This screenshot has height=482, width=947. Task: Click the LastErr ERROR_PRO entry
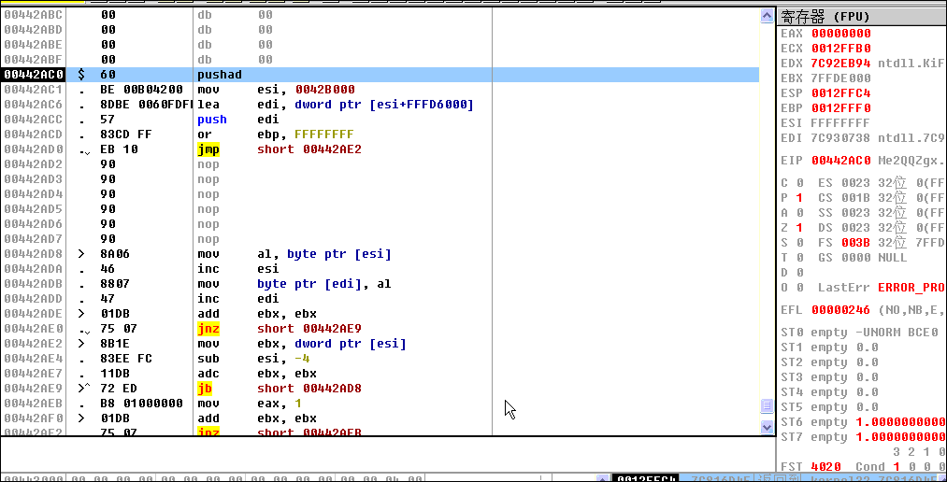(x=882, y=287)
